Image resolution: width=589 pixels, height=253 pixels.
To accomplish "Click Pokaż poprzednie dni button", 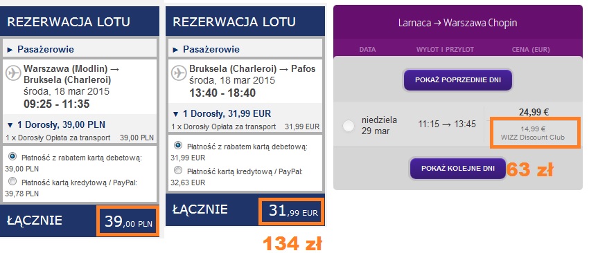I will click(x=458, y=79).
